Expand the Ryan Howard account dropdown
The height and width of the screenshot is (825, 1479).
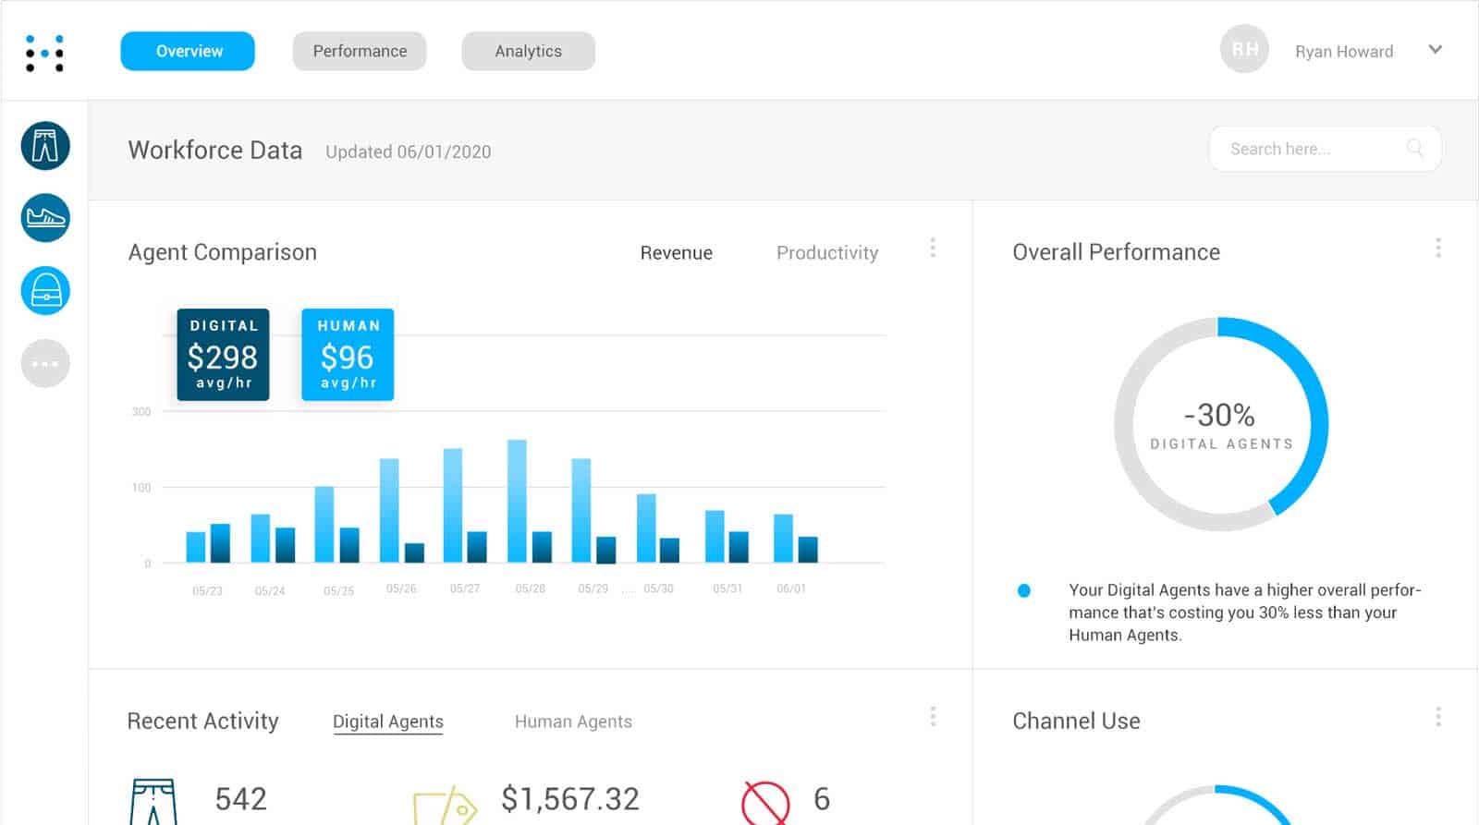(1435, 50)
